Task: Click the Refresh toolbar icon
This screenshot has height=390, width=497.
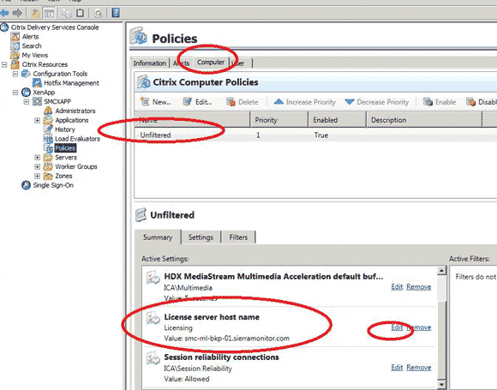Action: [x=99, y=13]
